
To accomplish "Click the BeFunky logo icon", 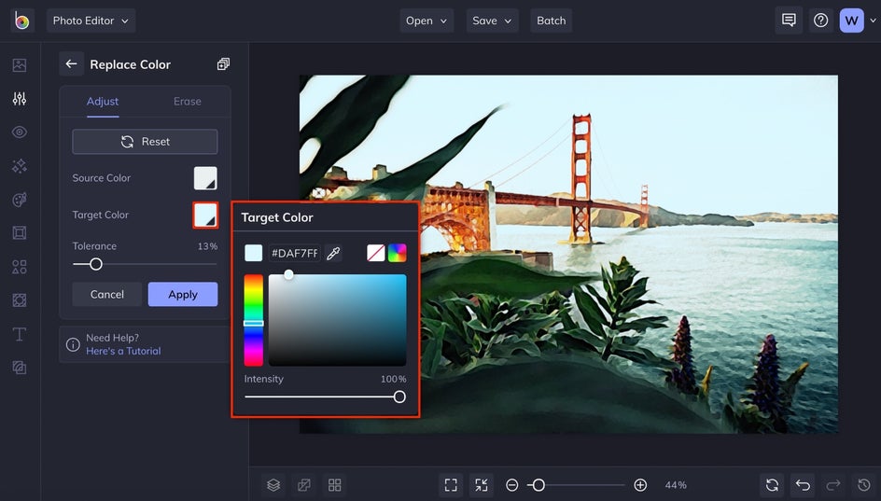I will click(21, 21).
